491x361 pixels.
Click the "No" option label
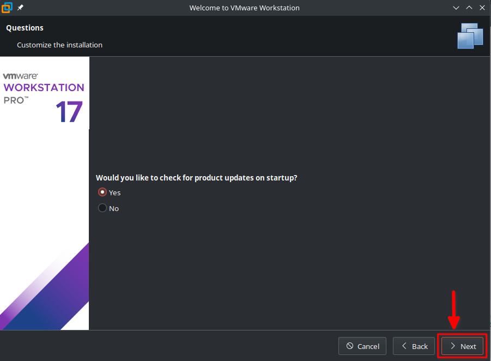(x=114, y=208)
